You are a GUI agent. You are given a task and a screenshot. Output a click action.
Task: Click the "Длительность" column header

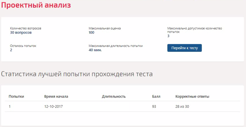pos(114,96)
